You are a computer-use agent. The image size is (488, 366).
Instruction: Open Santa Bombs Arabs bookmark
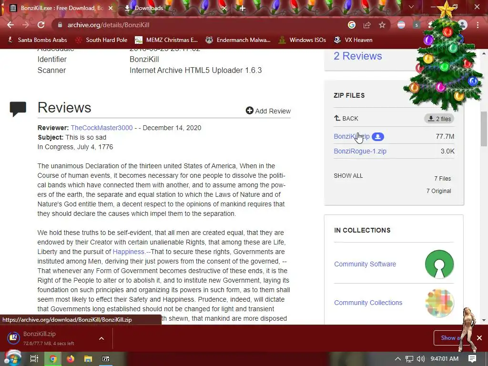pos(38,40)
